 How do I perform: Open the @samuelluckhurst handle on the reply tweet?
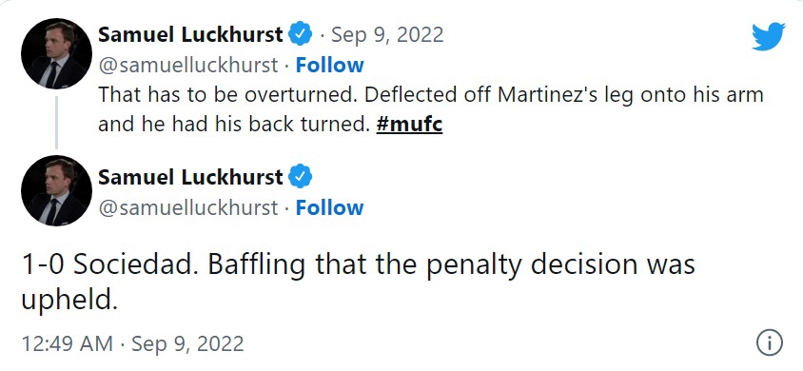pyautogui.click(x=188, y=207)
